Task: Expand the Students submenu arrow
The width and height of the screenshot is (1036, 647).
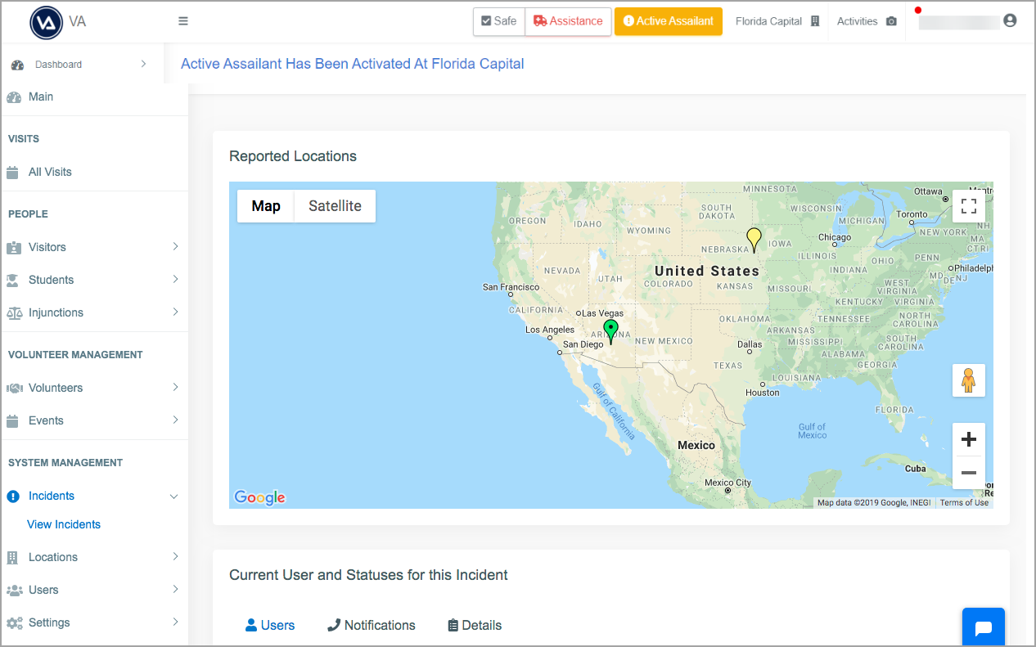Action: click(x=175, y=279)
